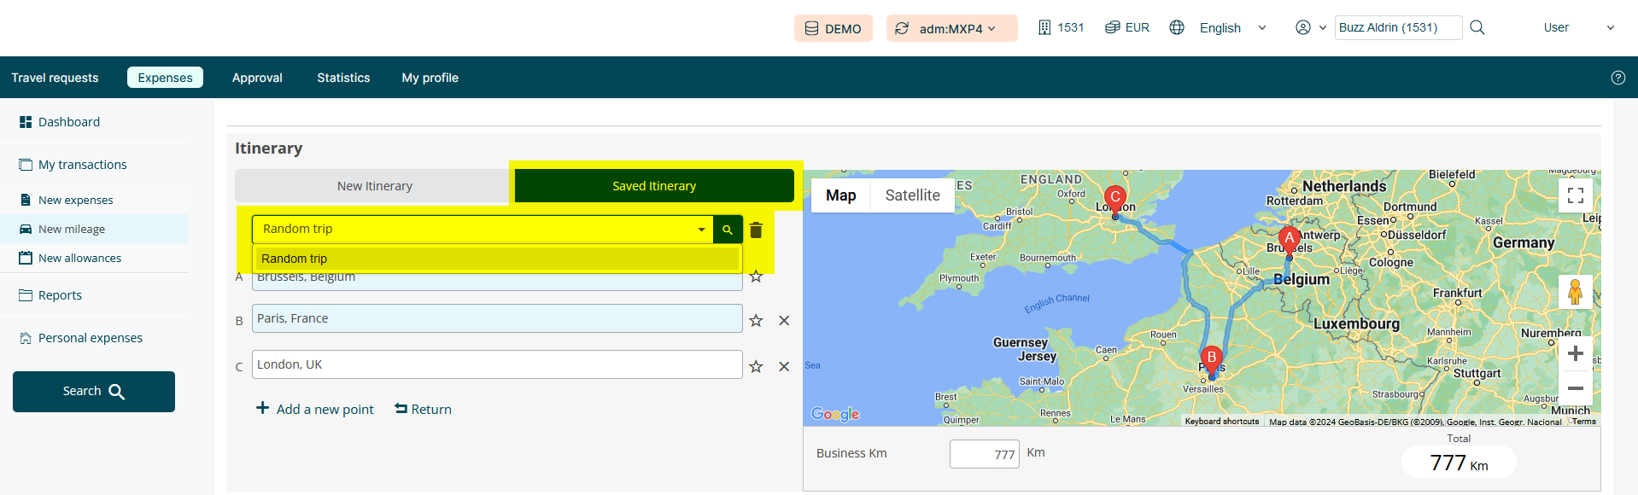
Task: Toggle favorite star for London, UK
Action: click(756, 367)
